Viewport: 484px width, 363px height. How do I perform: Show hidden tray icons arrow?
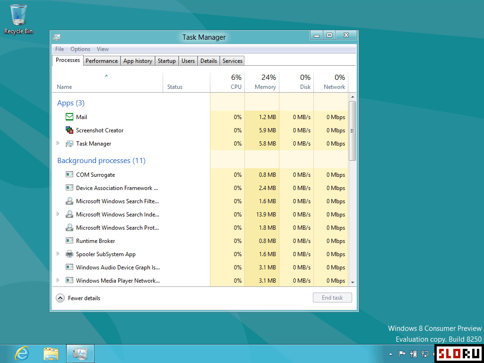click(x=391, y=354)
